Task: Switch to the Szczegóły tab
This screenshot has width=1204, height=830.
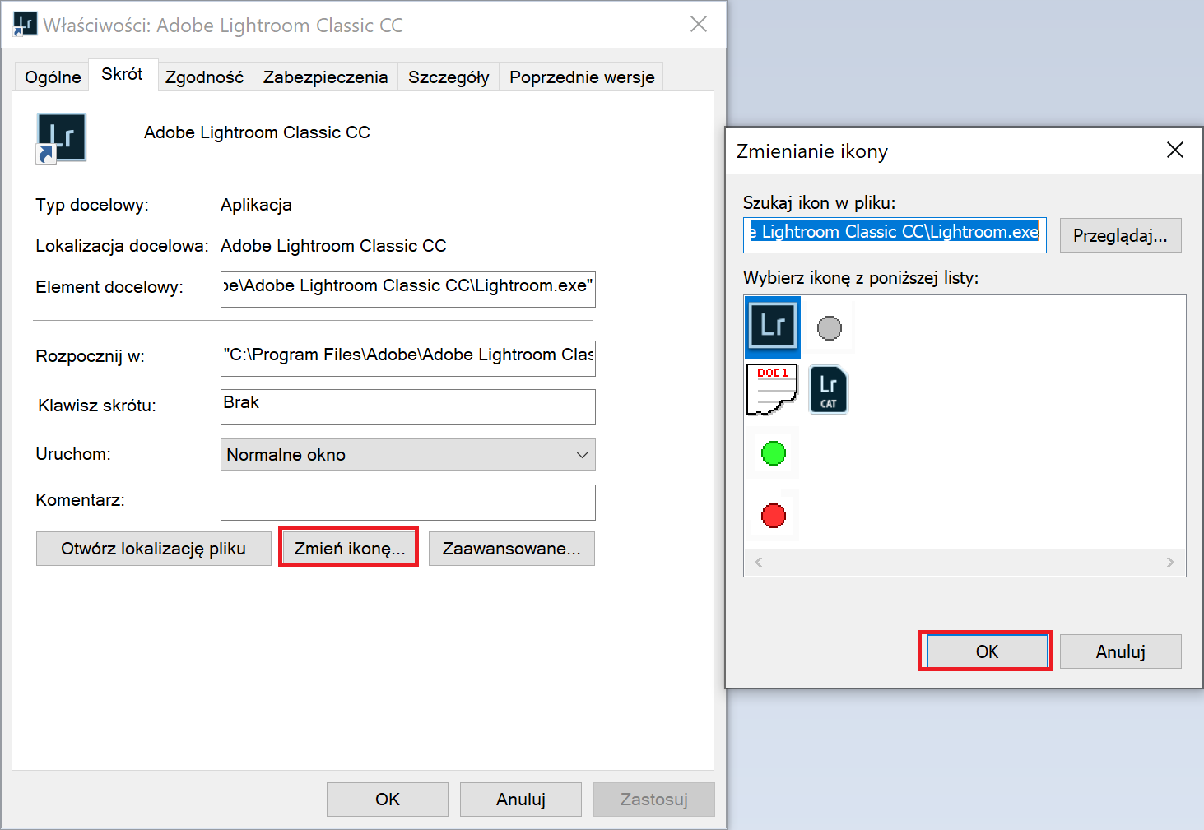Action: (x=449, y=77)
